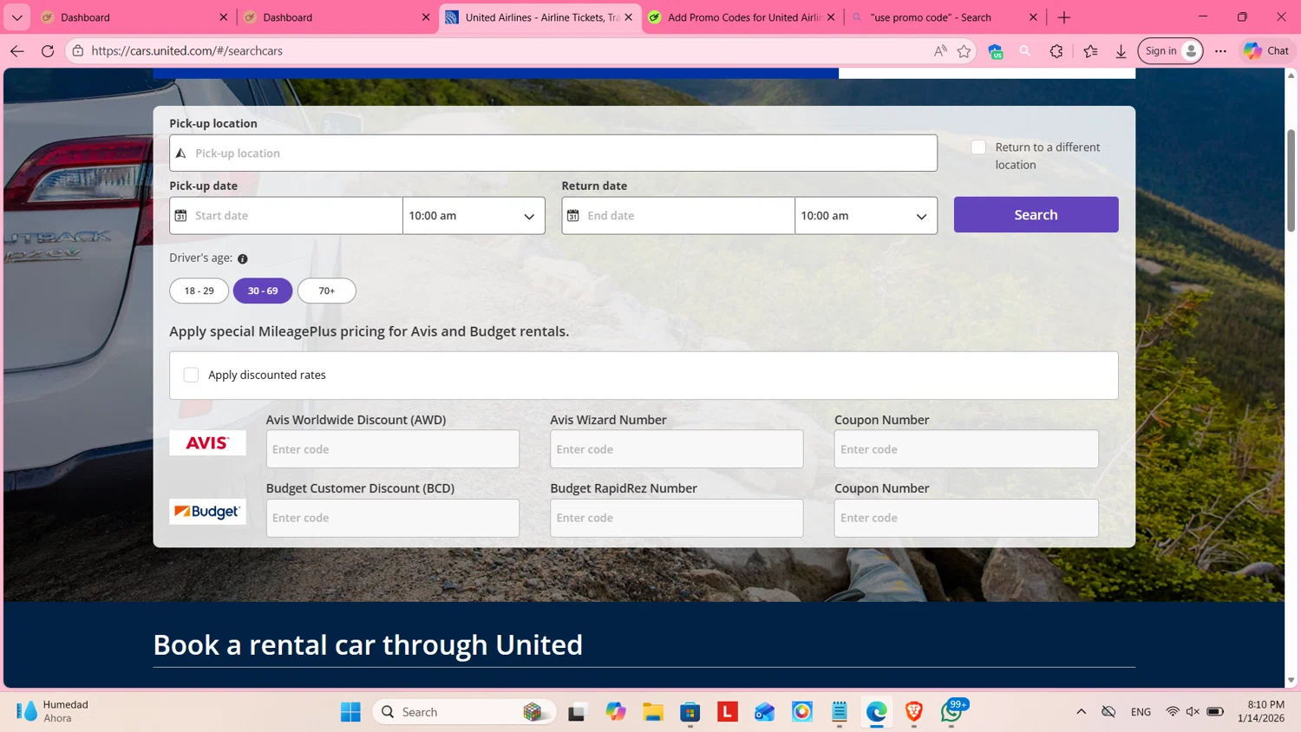Click the page vertical scrollbar thumb

click(1291, 180)
